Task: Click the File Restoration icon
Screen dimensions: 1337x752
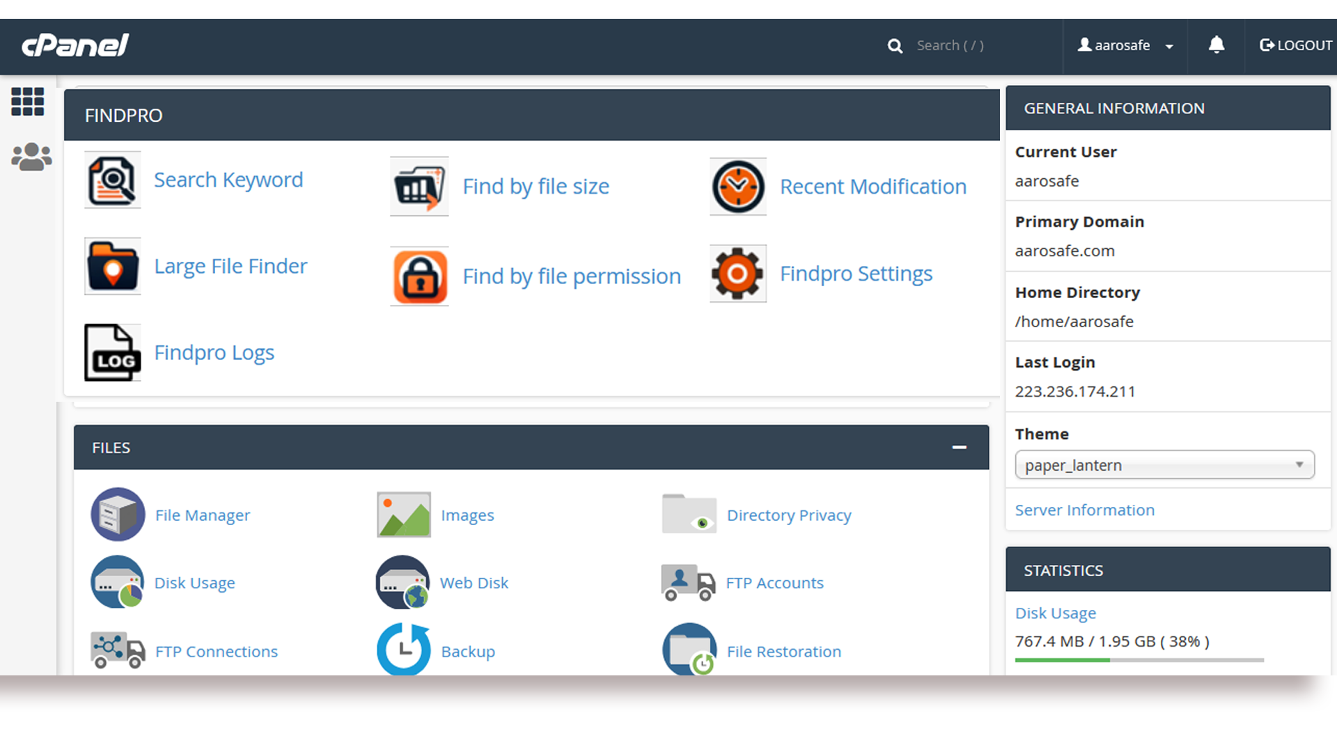Action: 689,649
